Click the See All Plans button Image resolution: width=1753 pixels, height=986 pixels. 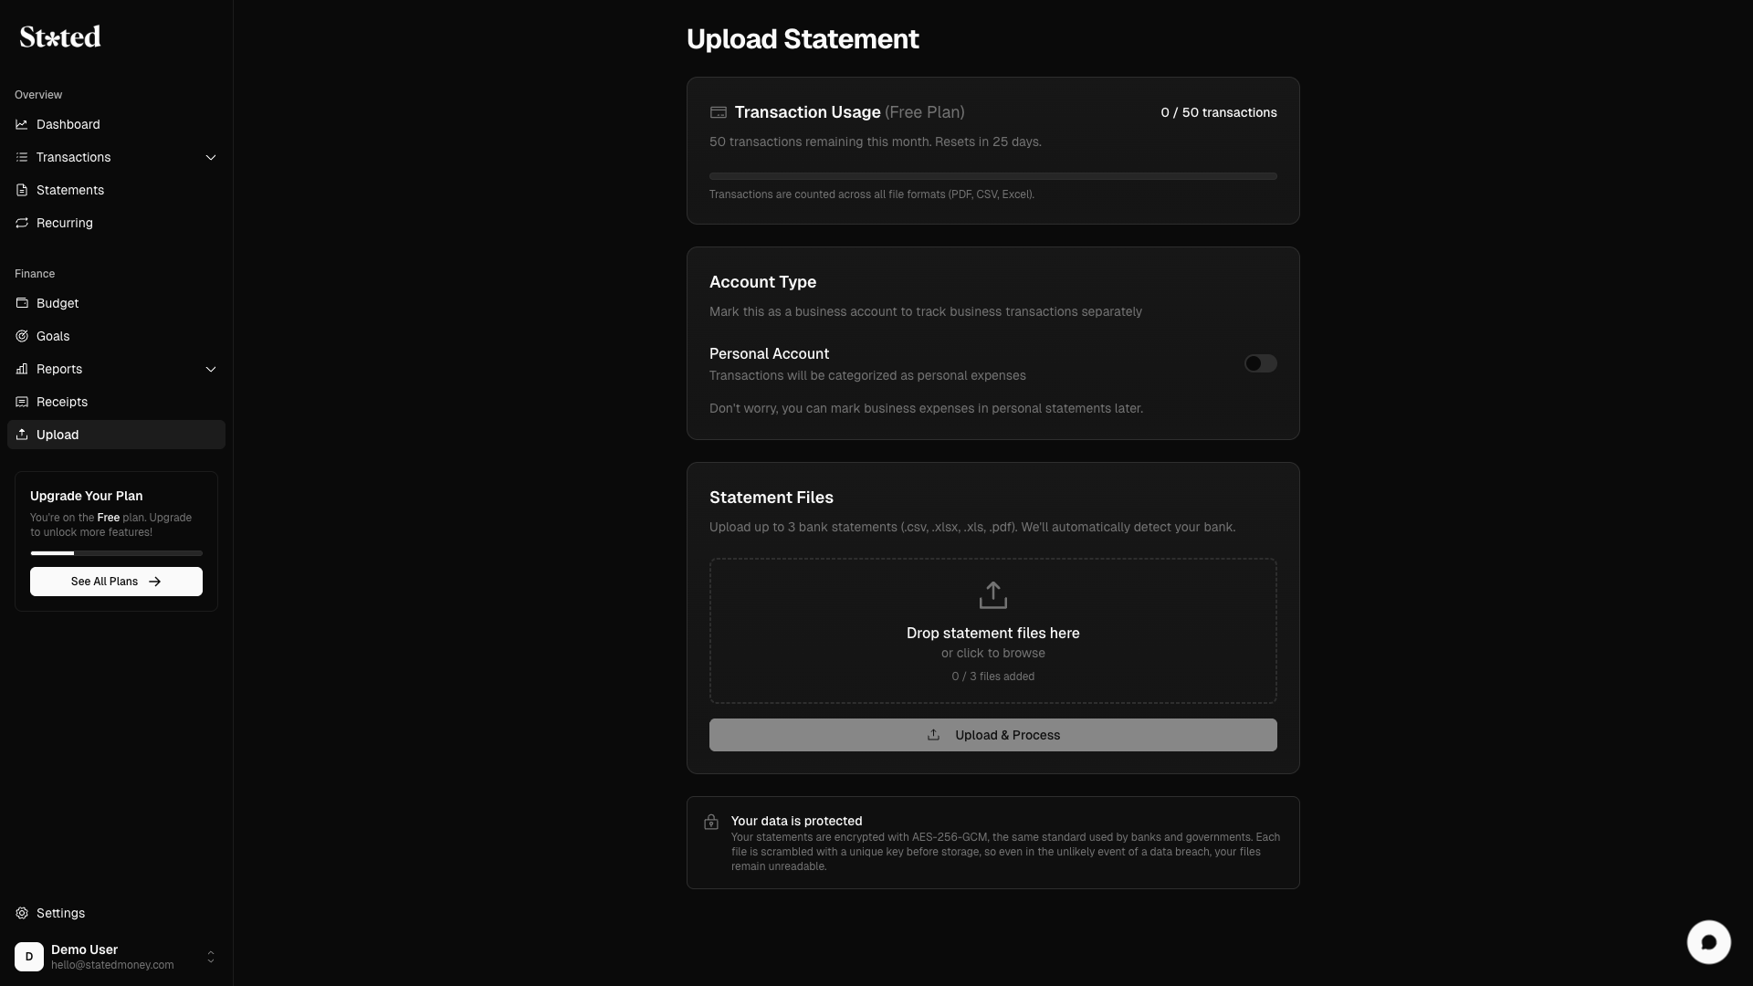pyautogui.click(x=116, y=582)
